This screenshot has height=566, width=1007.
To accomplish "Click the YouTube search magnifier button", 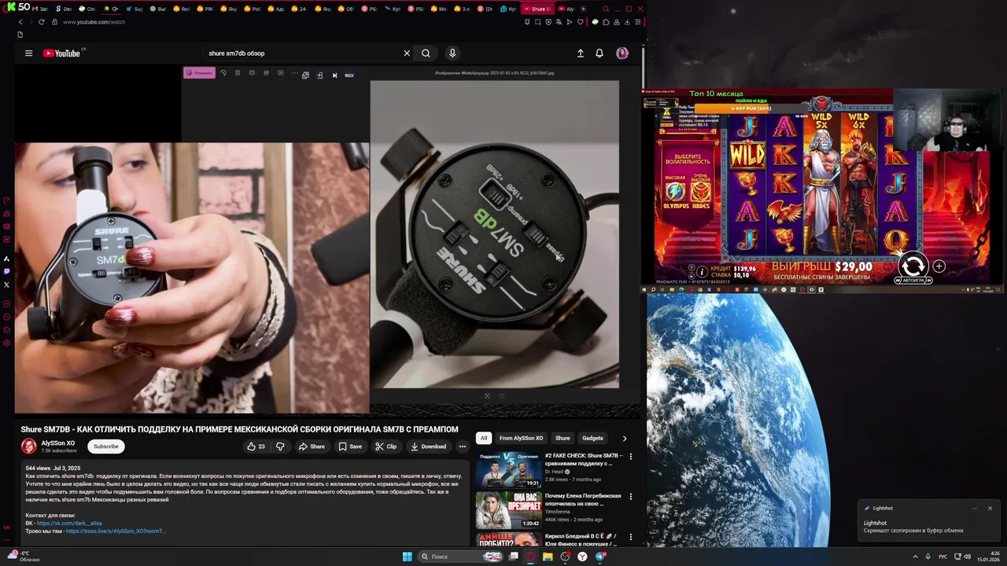I will tap(426, 53).
